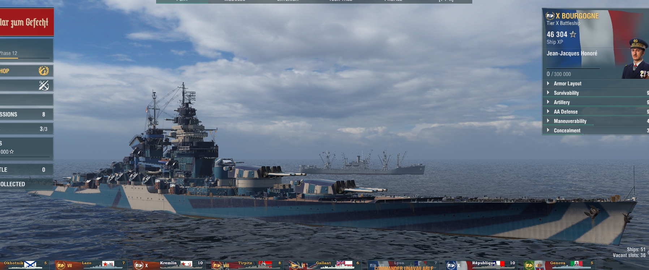Select Lazo in the ship carousel

(x=91, y=265)
